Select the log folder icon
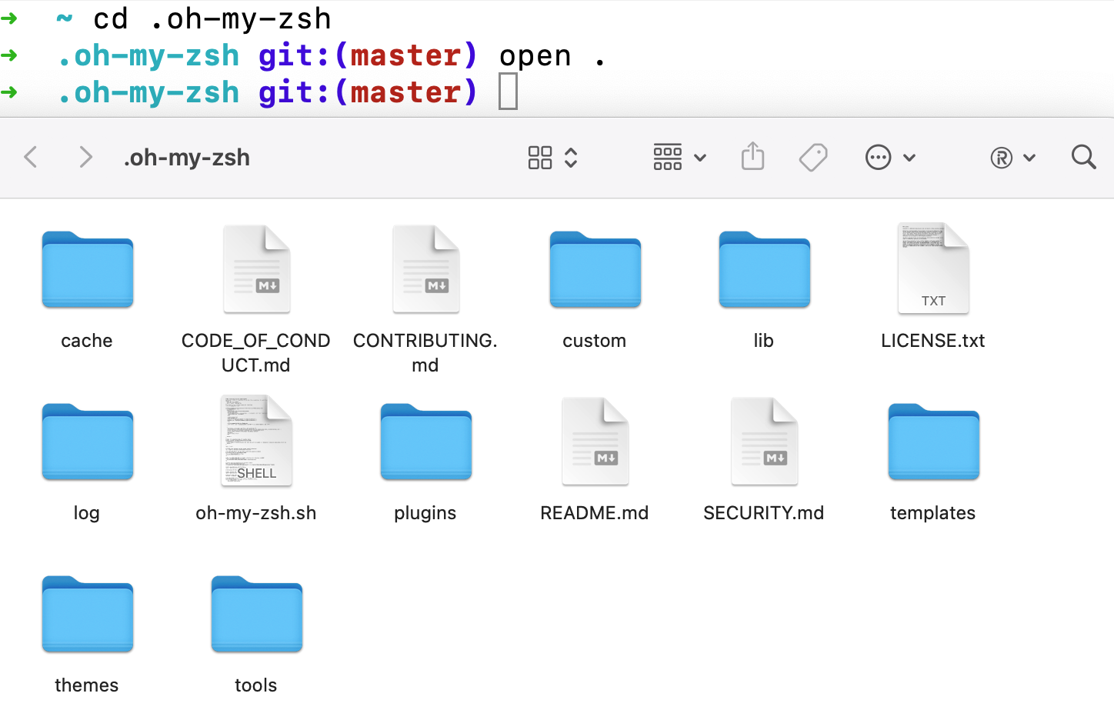 88,442
